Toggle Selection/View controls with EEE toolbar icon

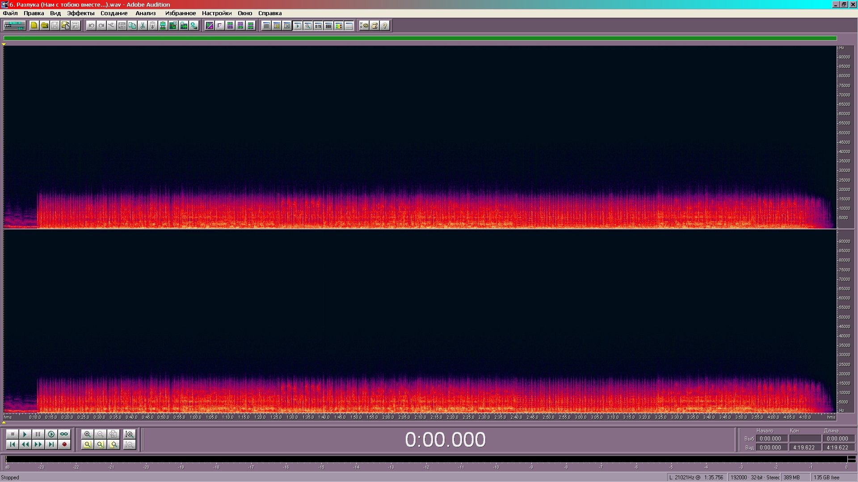(328, 25)
